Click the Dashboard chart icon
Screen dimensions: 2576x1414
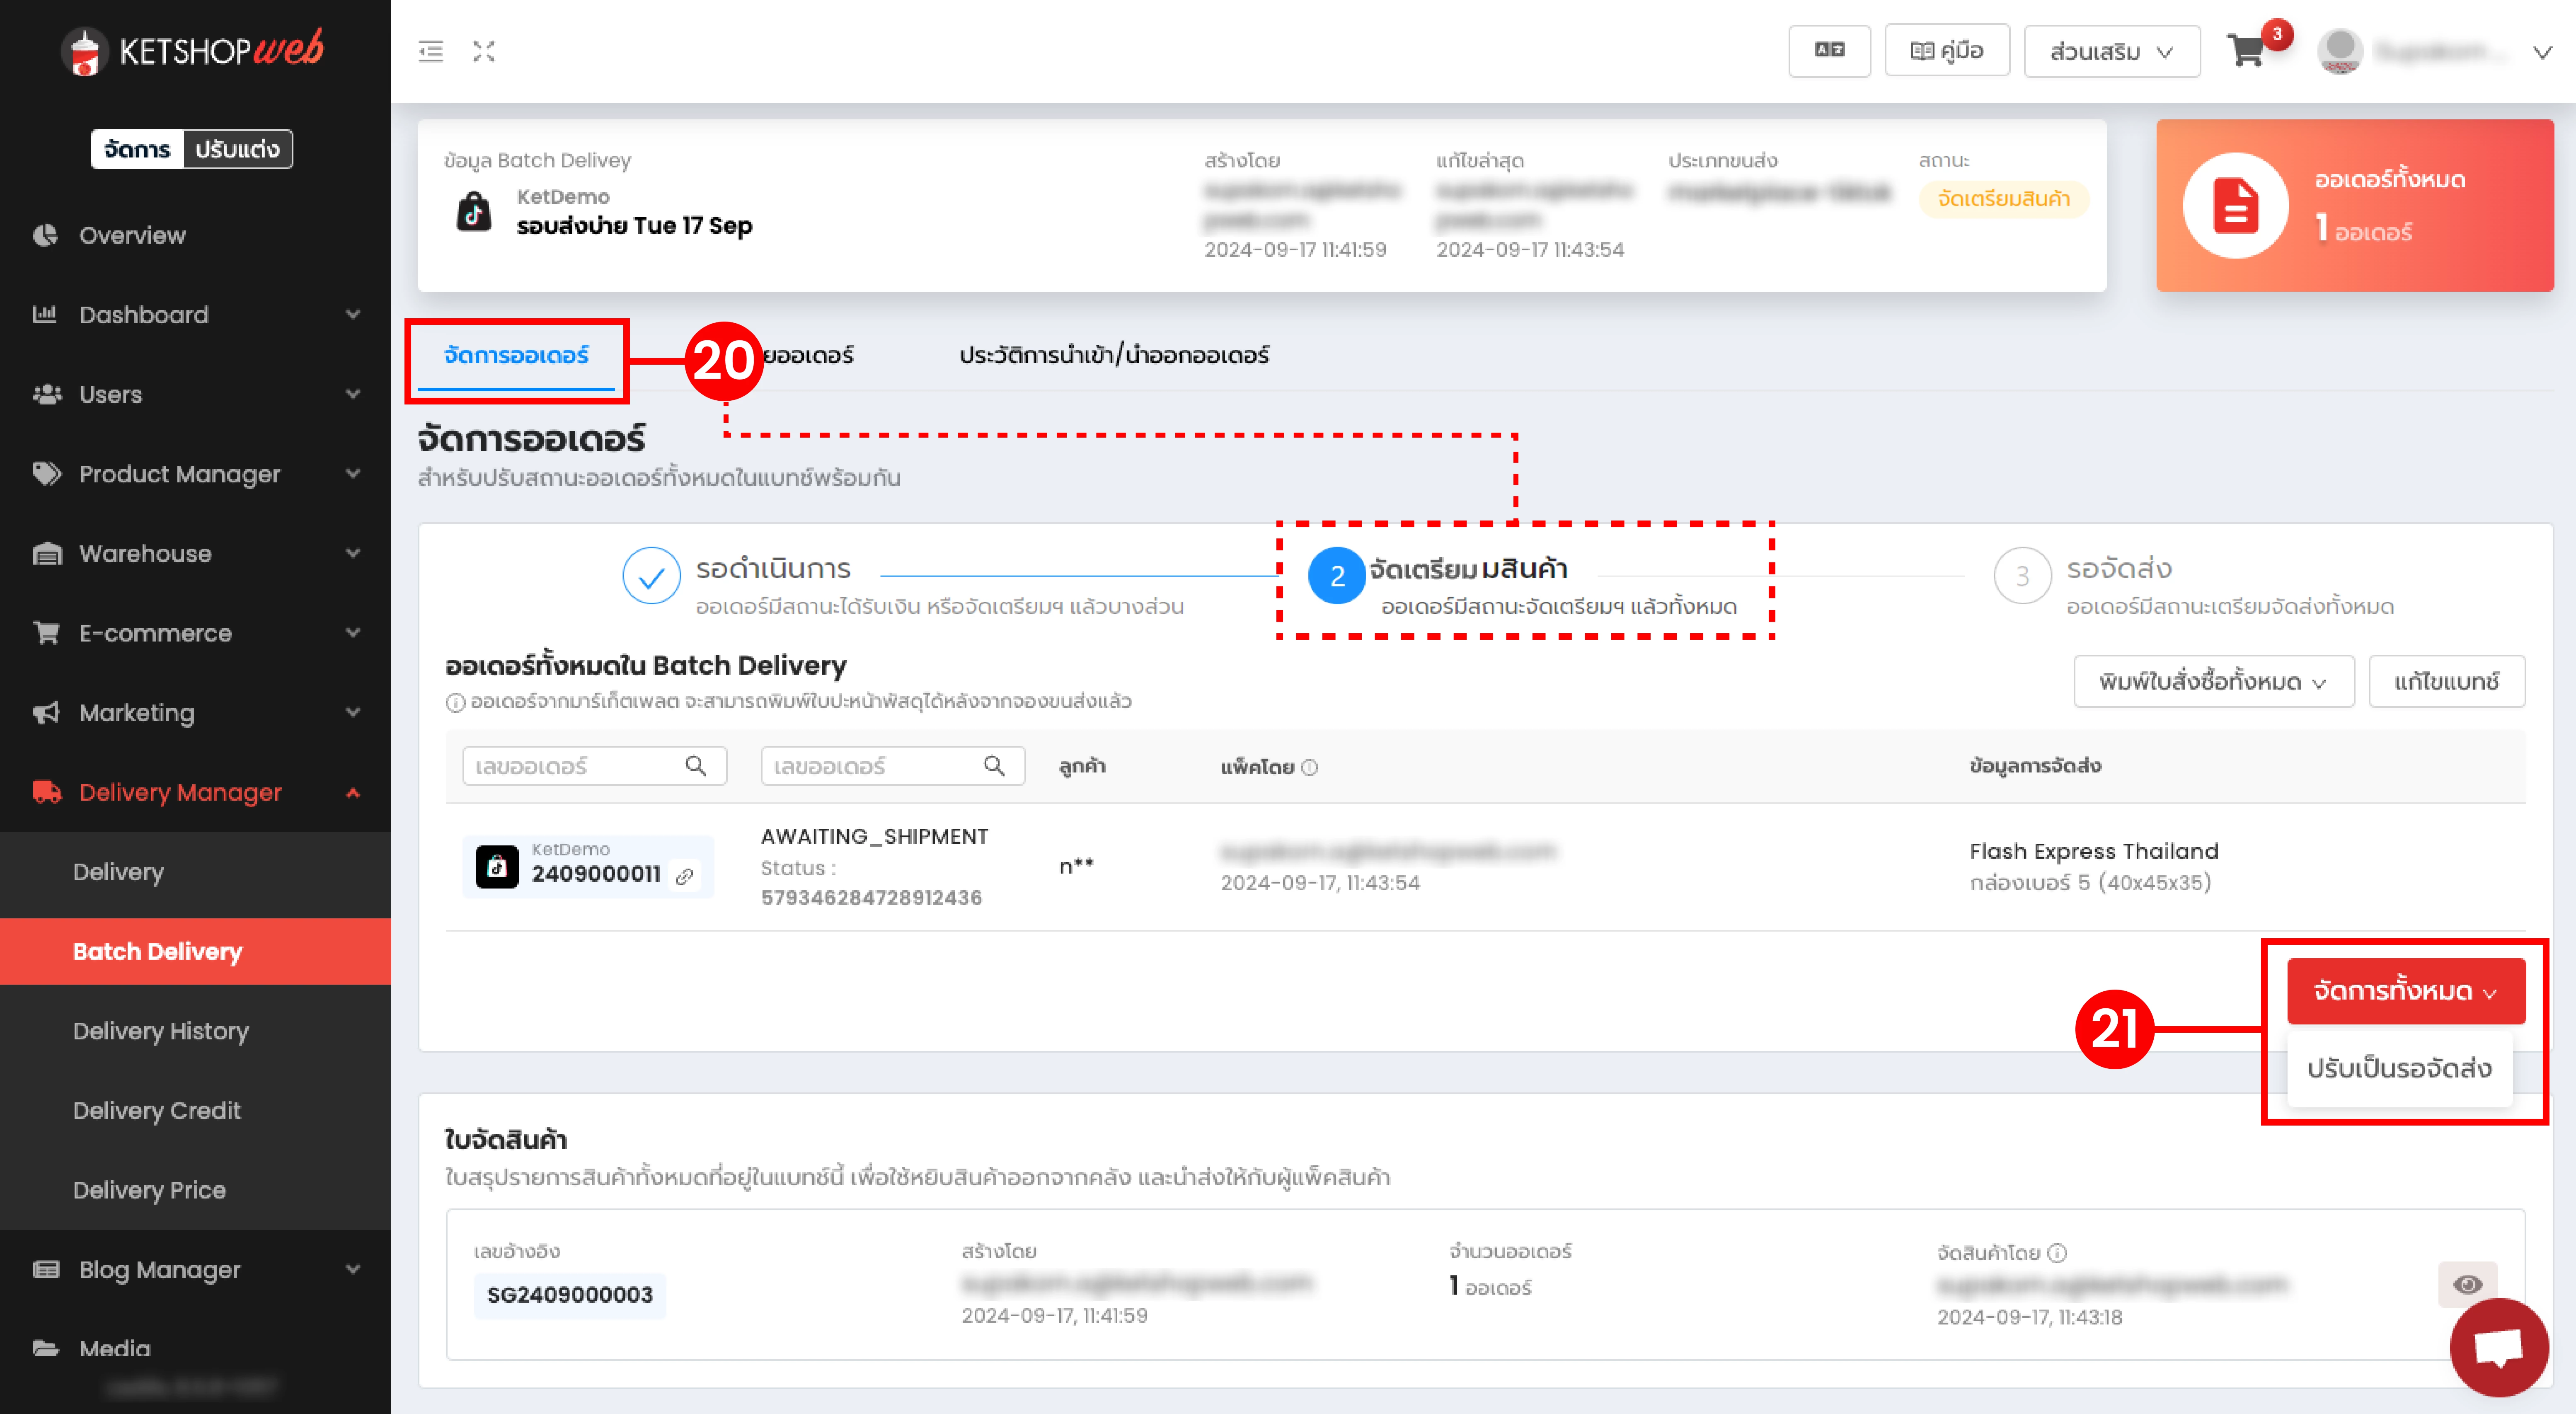coord(45,314)
